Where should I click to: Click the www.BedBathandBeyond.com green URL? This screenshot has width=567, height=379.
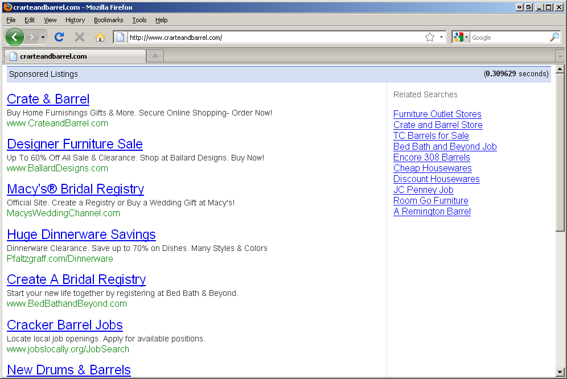[x=67, y=303]
